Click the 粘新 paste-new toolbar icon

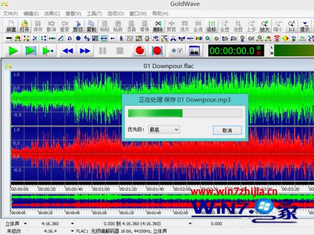pos(118,26)
